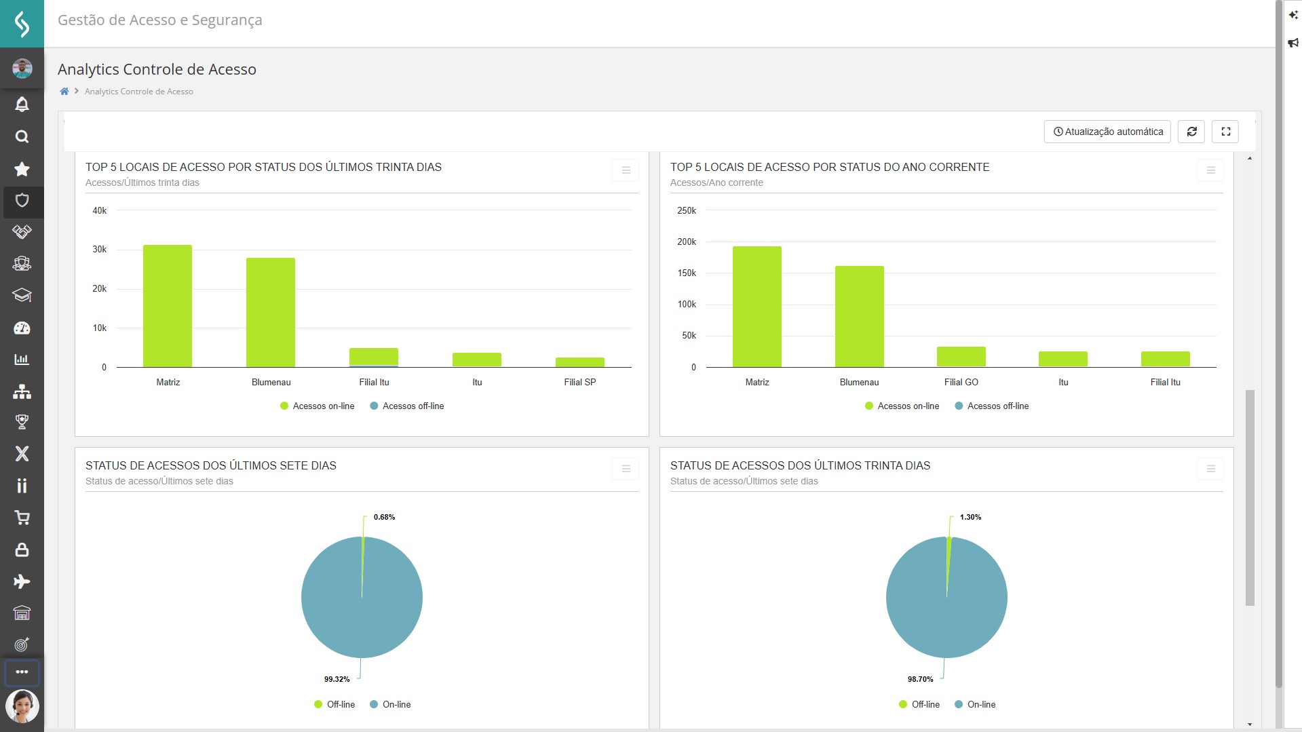The height and width of the screenshot is (732, 1302).
Task: Open the trophy module icon
Action: point(22,422)
